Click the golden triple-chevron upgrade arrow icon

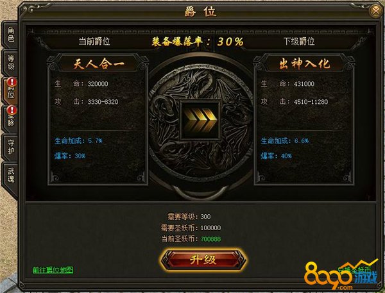coord(200,120)
